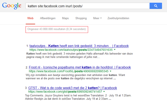Switch to the Maps tab
Image resolution: width=167 pixels, height=102 pixels.
click(x=65, y=18)
